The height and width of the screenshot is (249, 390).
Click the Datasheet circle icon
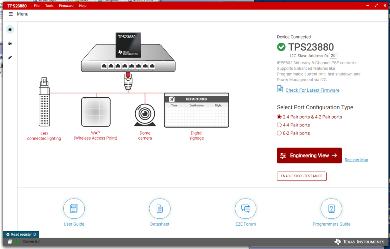coord(160,209)
